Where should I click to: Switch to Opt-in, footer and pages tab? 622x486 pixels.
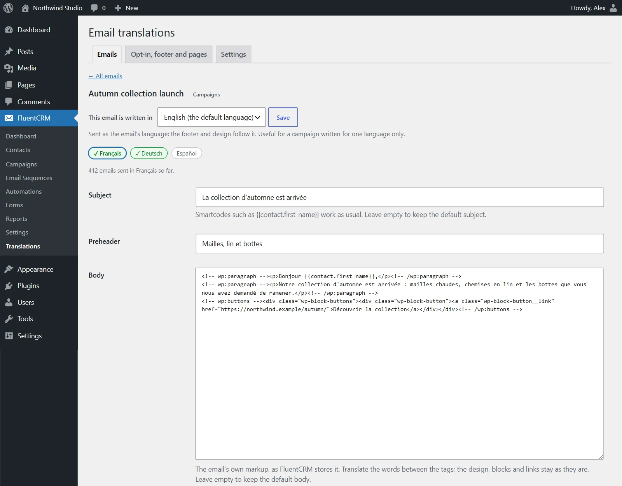tap(169, 54)
